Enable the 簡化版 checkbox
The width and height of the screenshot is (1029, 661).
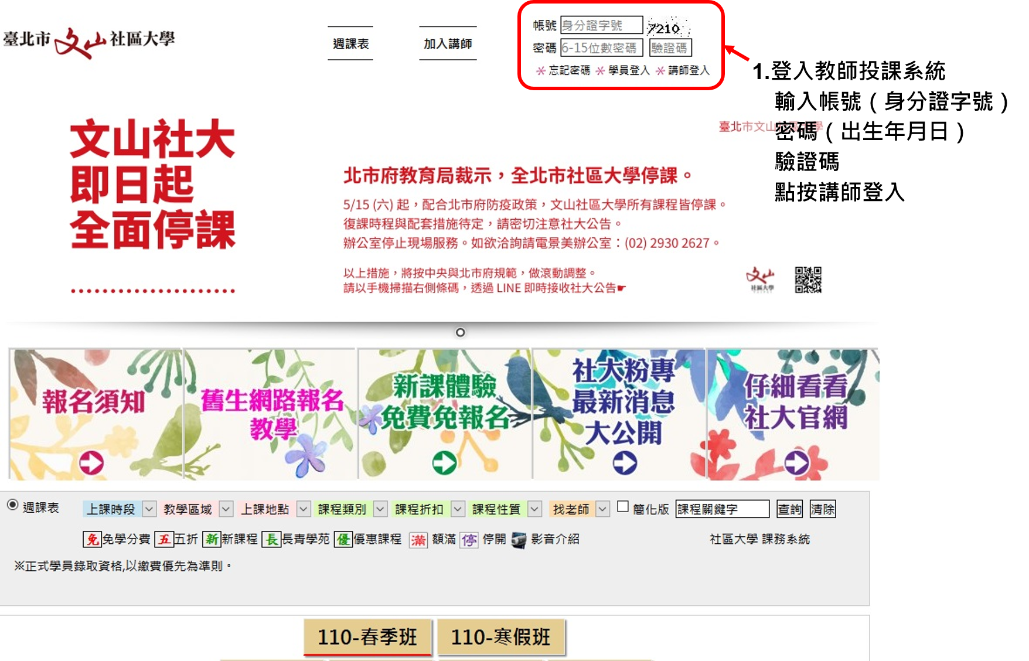tap(623, 506)
